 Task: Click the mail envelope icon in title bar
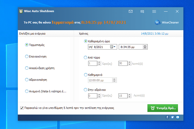[131, 11]
